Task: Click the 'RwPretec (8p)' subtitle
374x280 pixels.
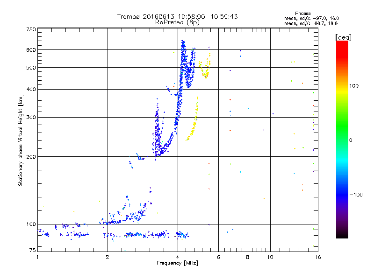Action: coord(177,22)
